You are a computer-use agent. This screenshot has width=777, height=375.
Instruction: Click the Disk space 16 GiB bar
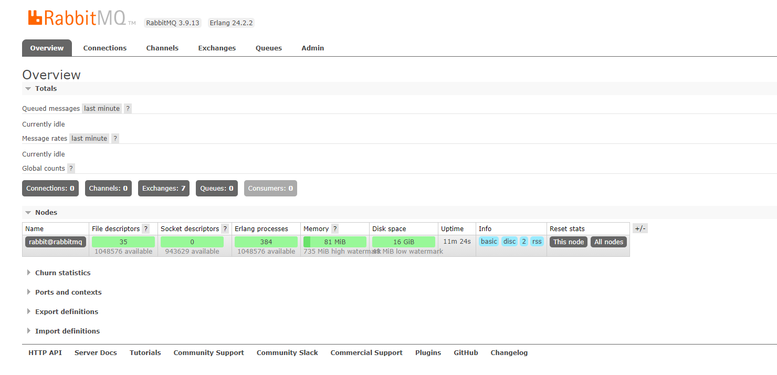pyautogui.click(x=404, y=242)
